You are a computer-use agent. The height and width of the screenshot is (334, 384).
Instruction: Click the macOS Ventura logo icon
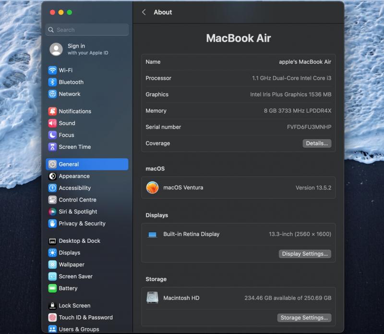(152, 188)
